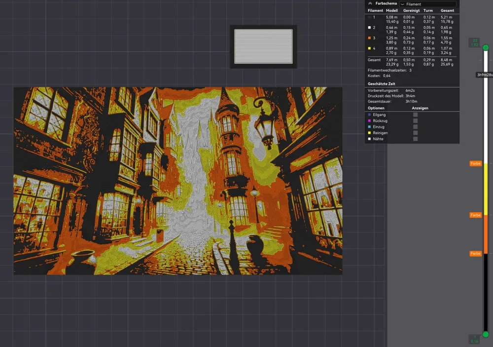The height and width of the screenshot is (347, 493).
Task: Click filament 3 total value 1,55 m
Action: [x=447, y=38]
